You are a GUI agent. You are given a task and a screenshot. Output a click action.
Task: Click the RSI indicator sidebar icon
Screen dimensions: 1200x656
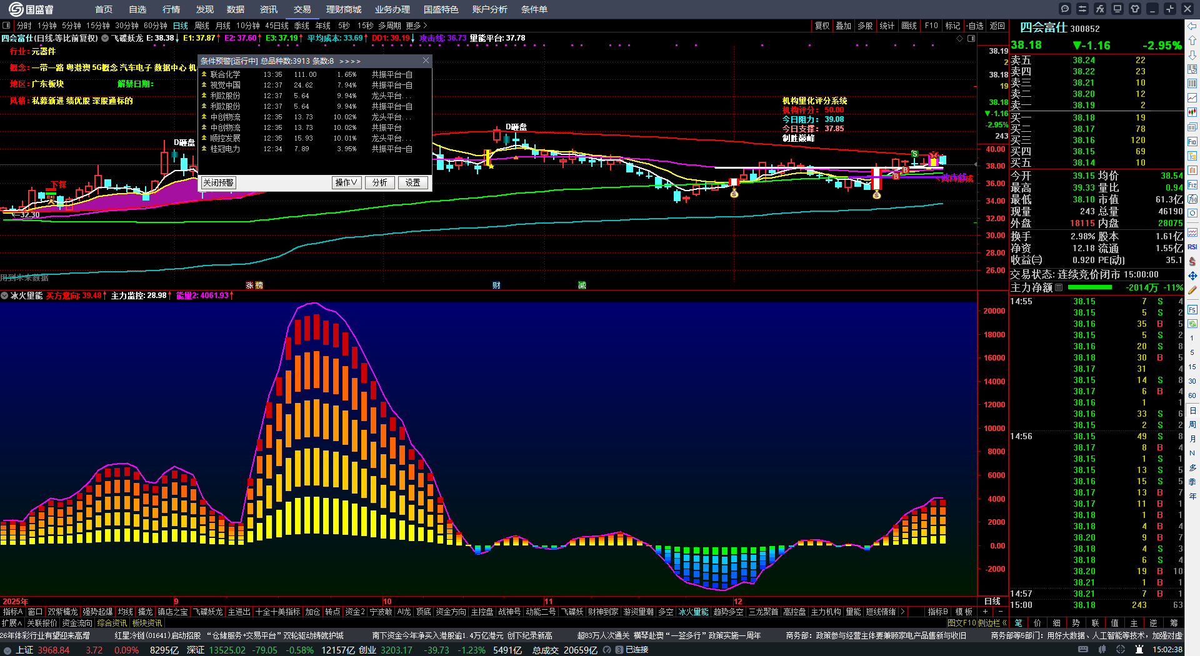pos(1192,247)
